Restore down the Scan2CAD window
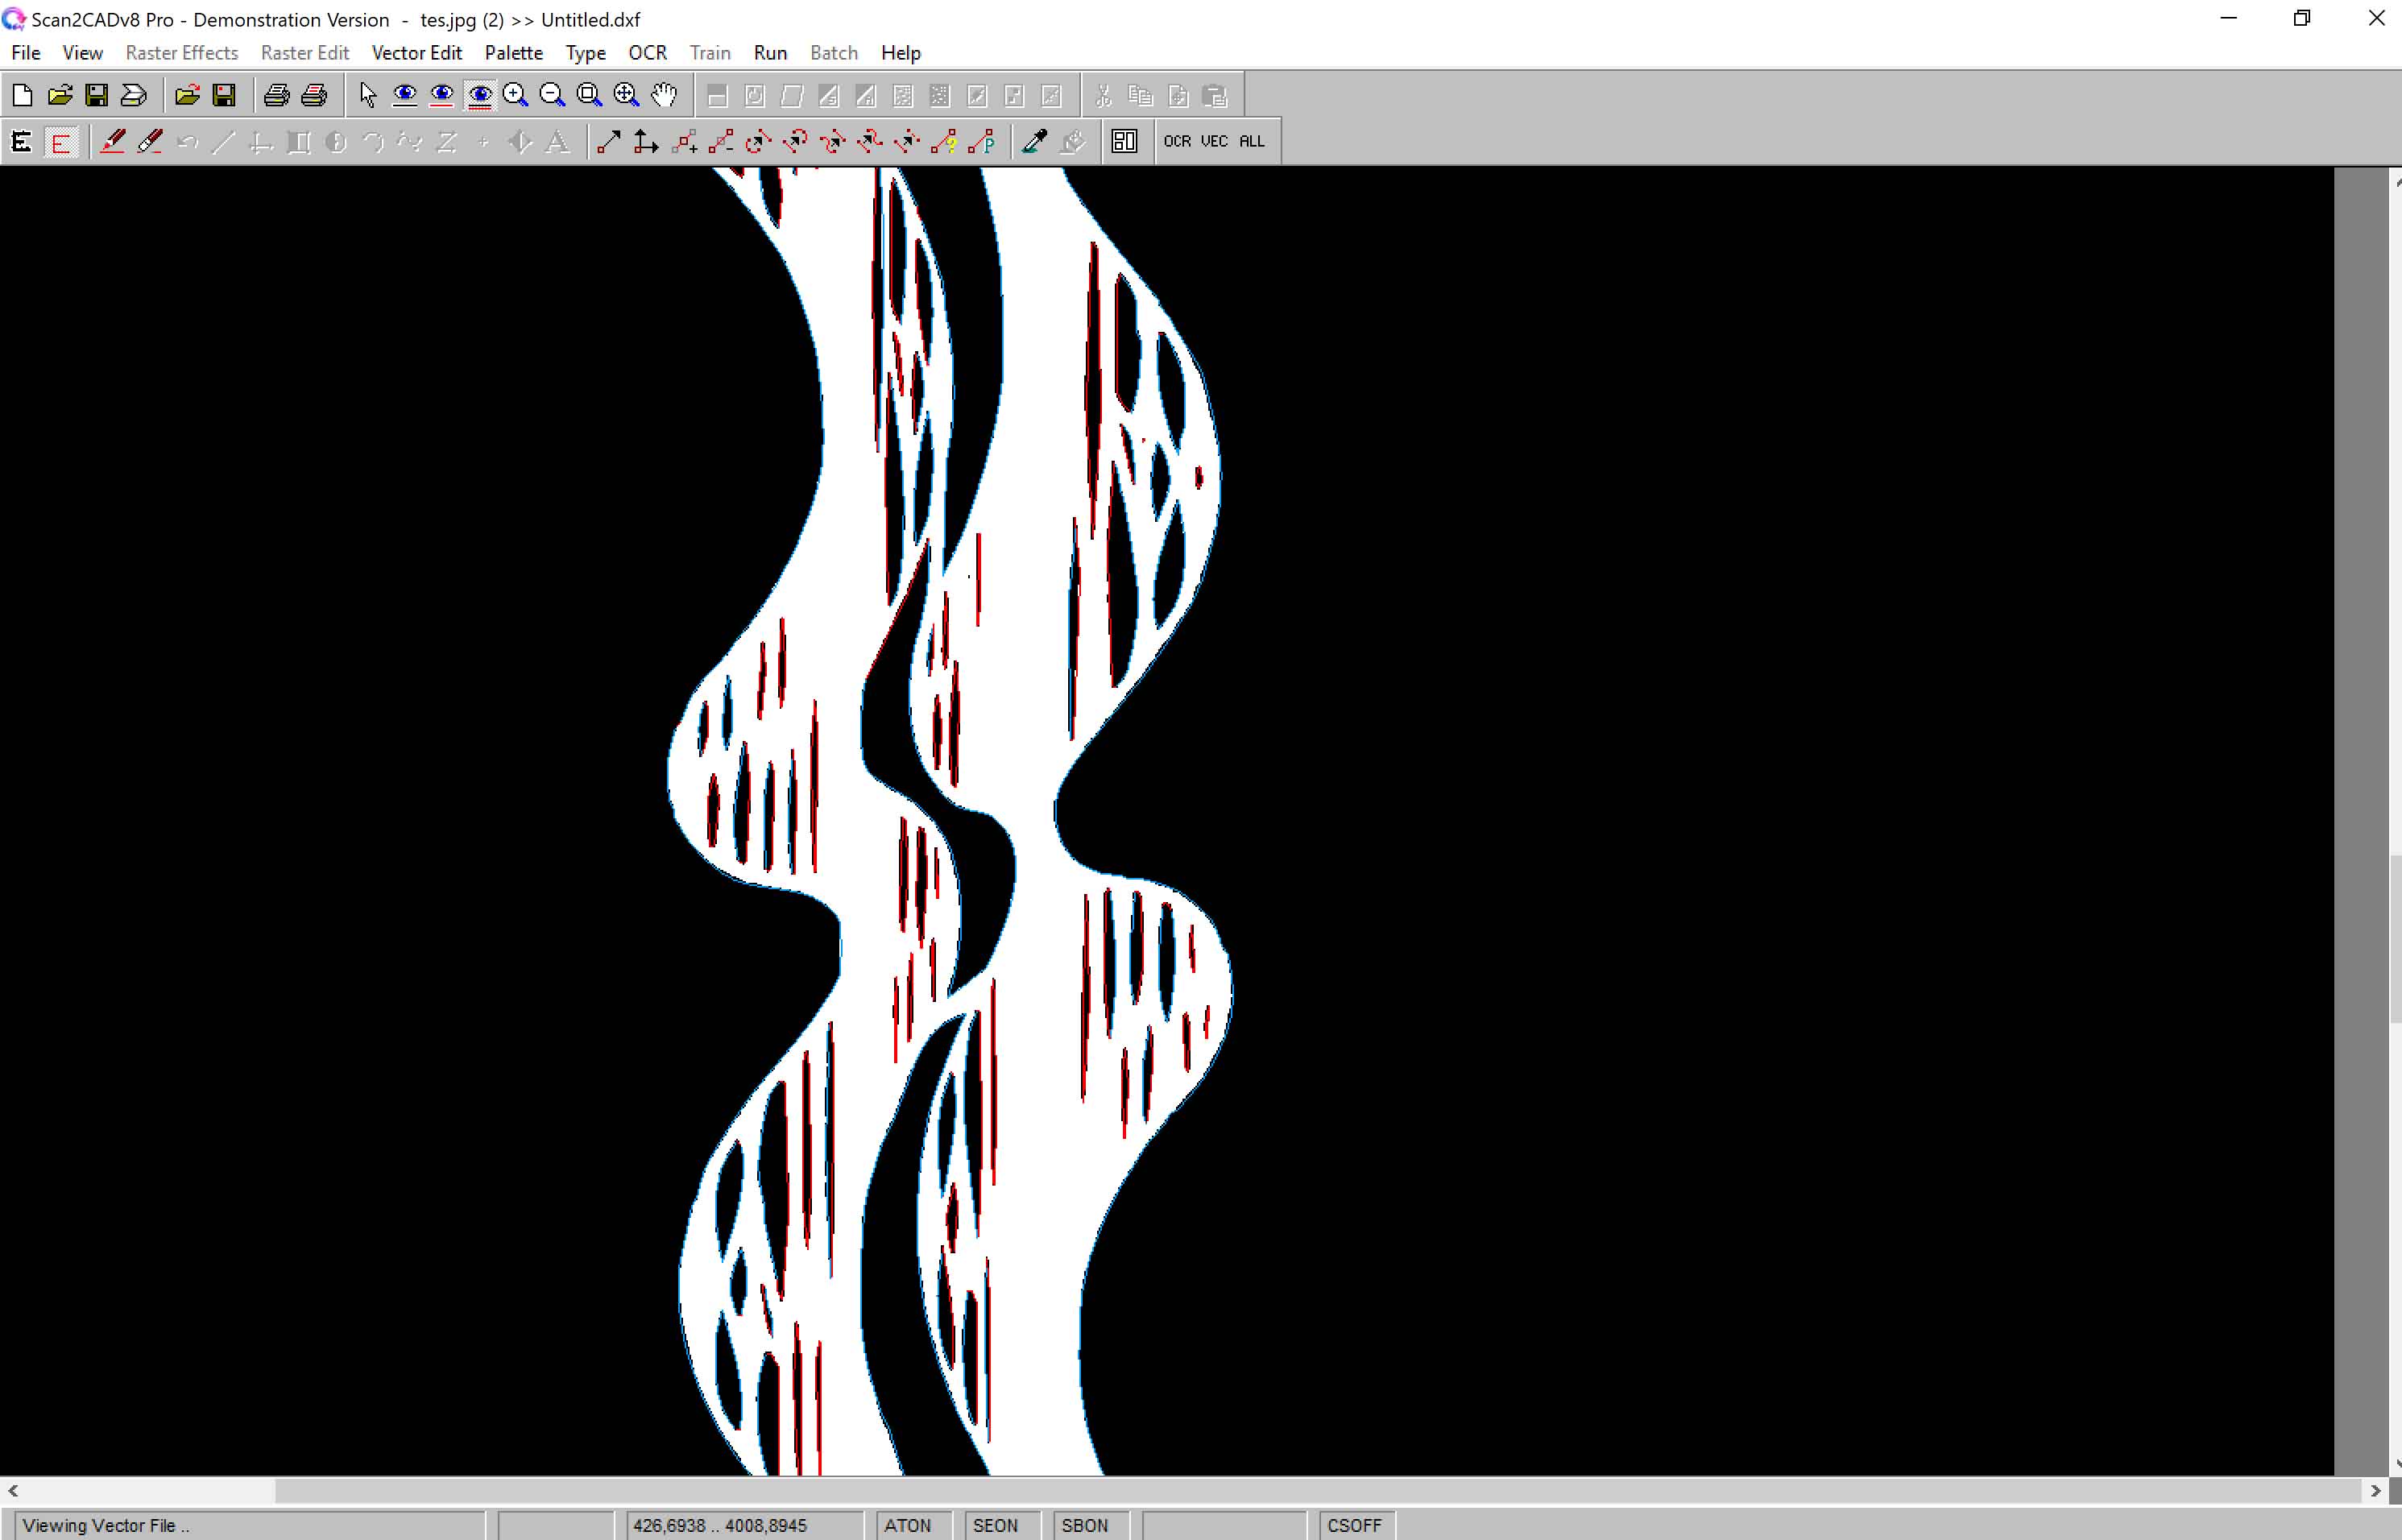The height and width of the screenshot is (1540, 2402). tap(2302, 18)
